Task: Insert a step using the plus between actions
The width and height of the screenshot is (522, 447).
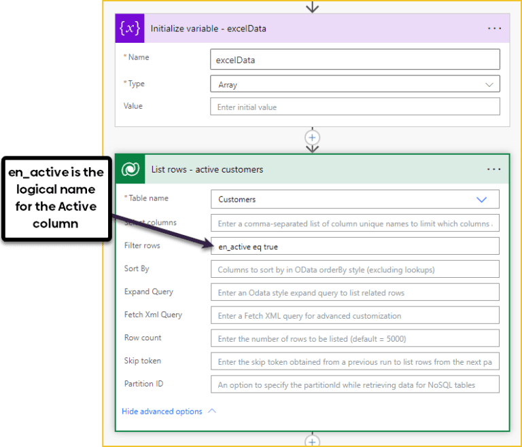Action: 312,137
